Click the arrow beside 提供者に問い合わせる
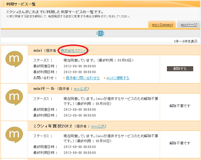This screenshot has width=201, height=160. (64, 78)
